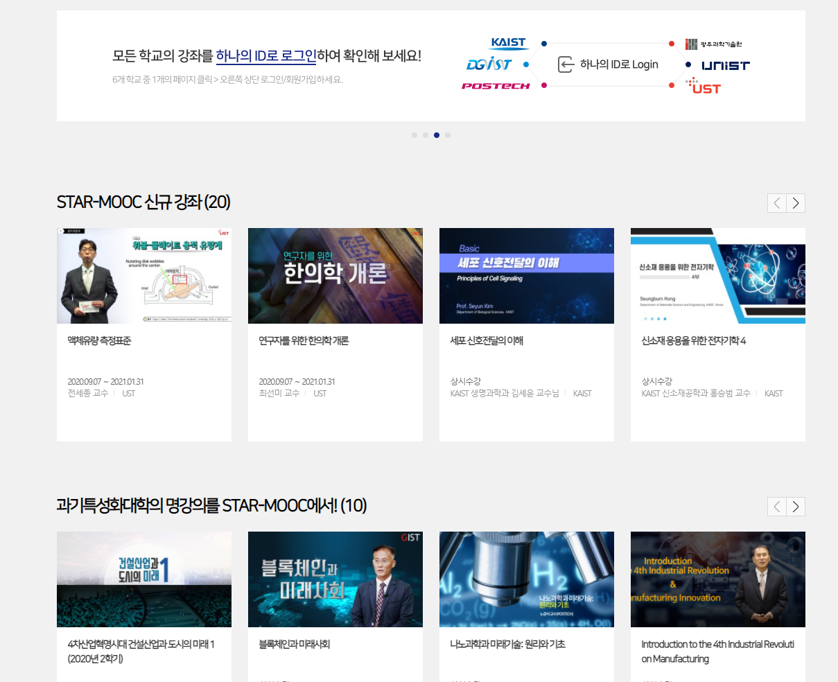This screenshot has height=682, width=838.
Task: Click the 연구자를 위한 한의학 개론 title
Action: pos(304,341)
